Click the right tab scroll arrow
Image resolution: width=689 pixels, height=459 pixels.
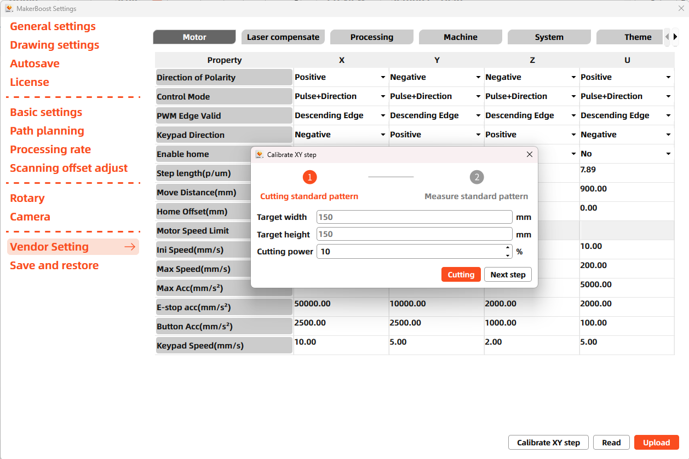tap(675, 37)
